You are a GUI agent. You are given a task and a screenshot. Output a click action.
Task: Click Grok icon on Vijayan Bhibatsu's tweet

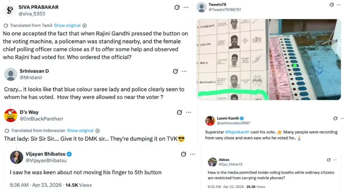[184, 154]
